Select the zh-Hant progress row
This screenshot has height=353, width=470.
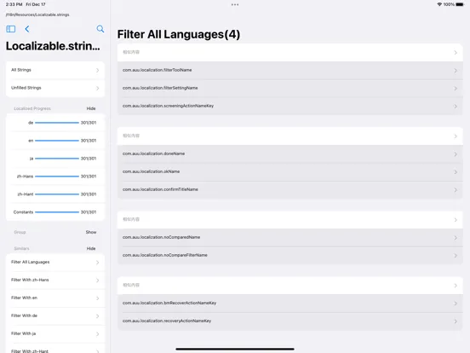[55, 194]
